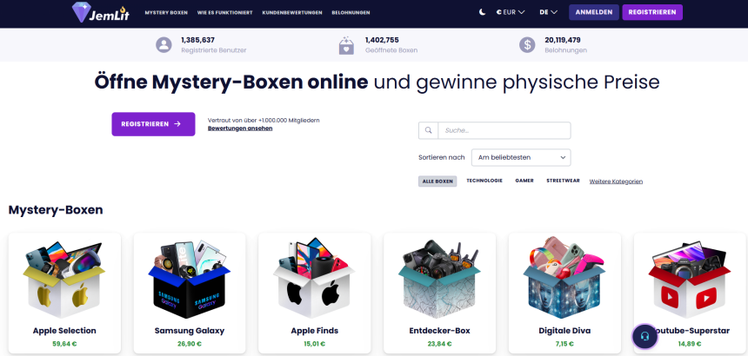Click the 7,15 € price
Viewport: 748px width, 356px height.
(564, 344)
